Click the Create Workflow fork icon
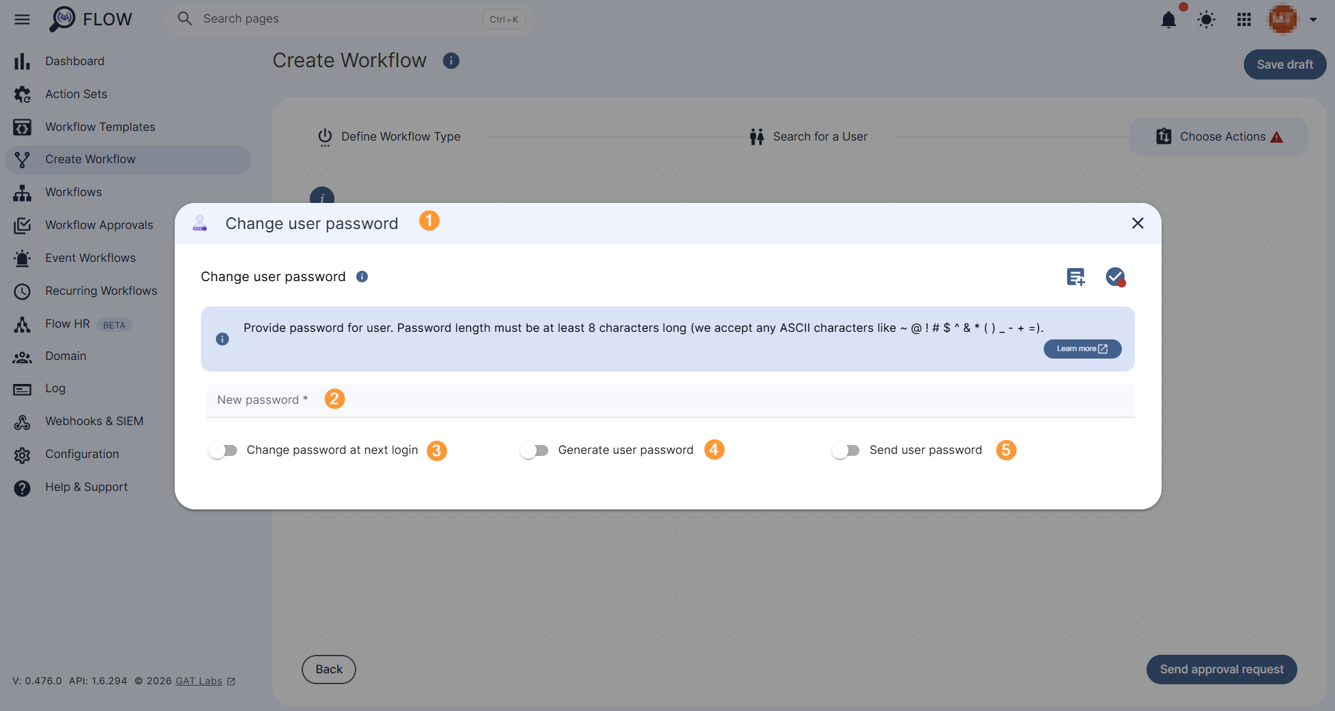 click(x=23, y=159)
